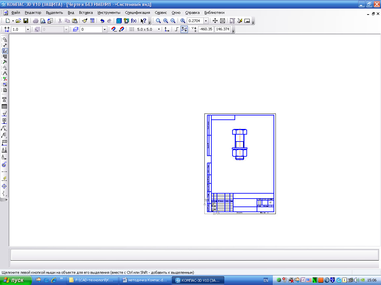Open a file with the folder icon

pyautogui.click(x=18, y=21)
